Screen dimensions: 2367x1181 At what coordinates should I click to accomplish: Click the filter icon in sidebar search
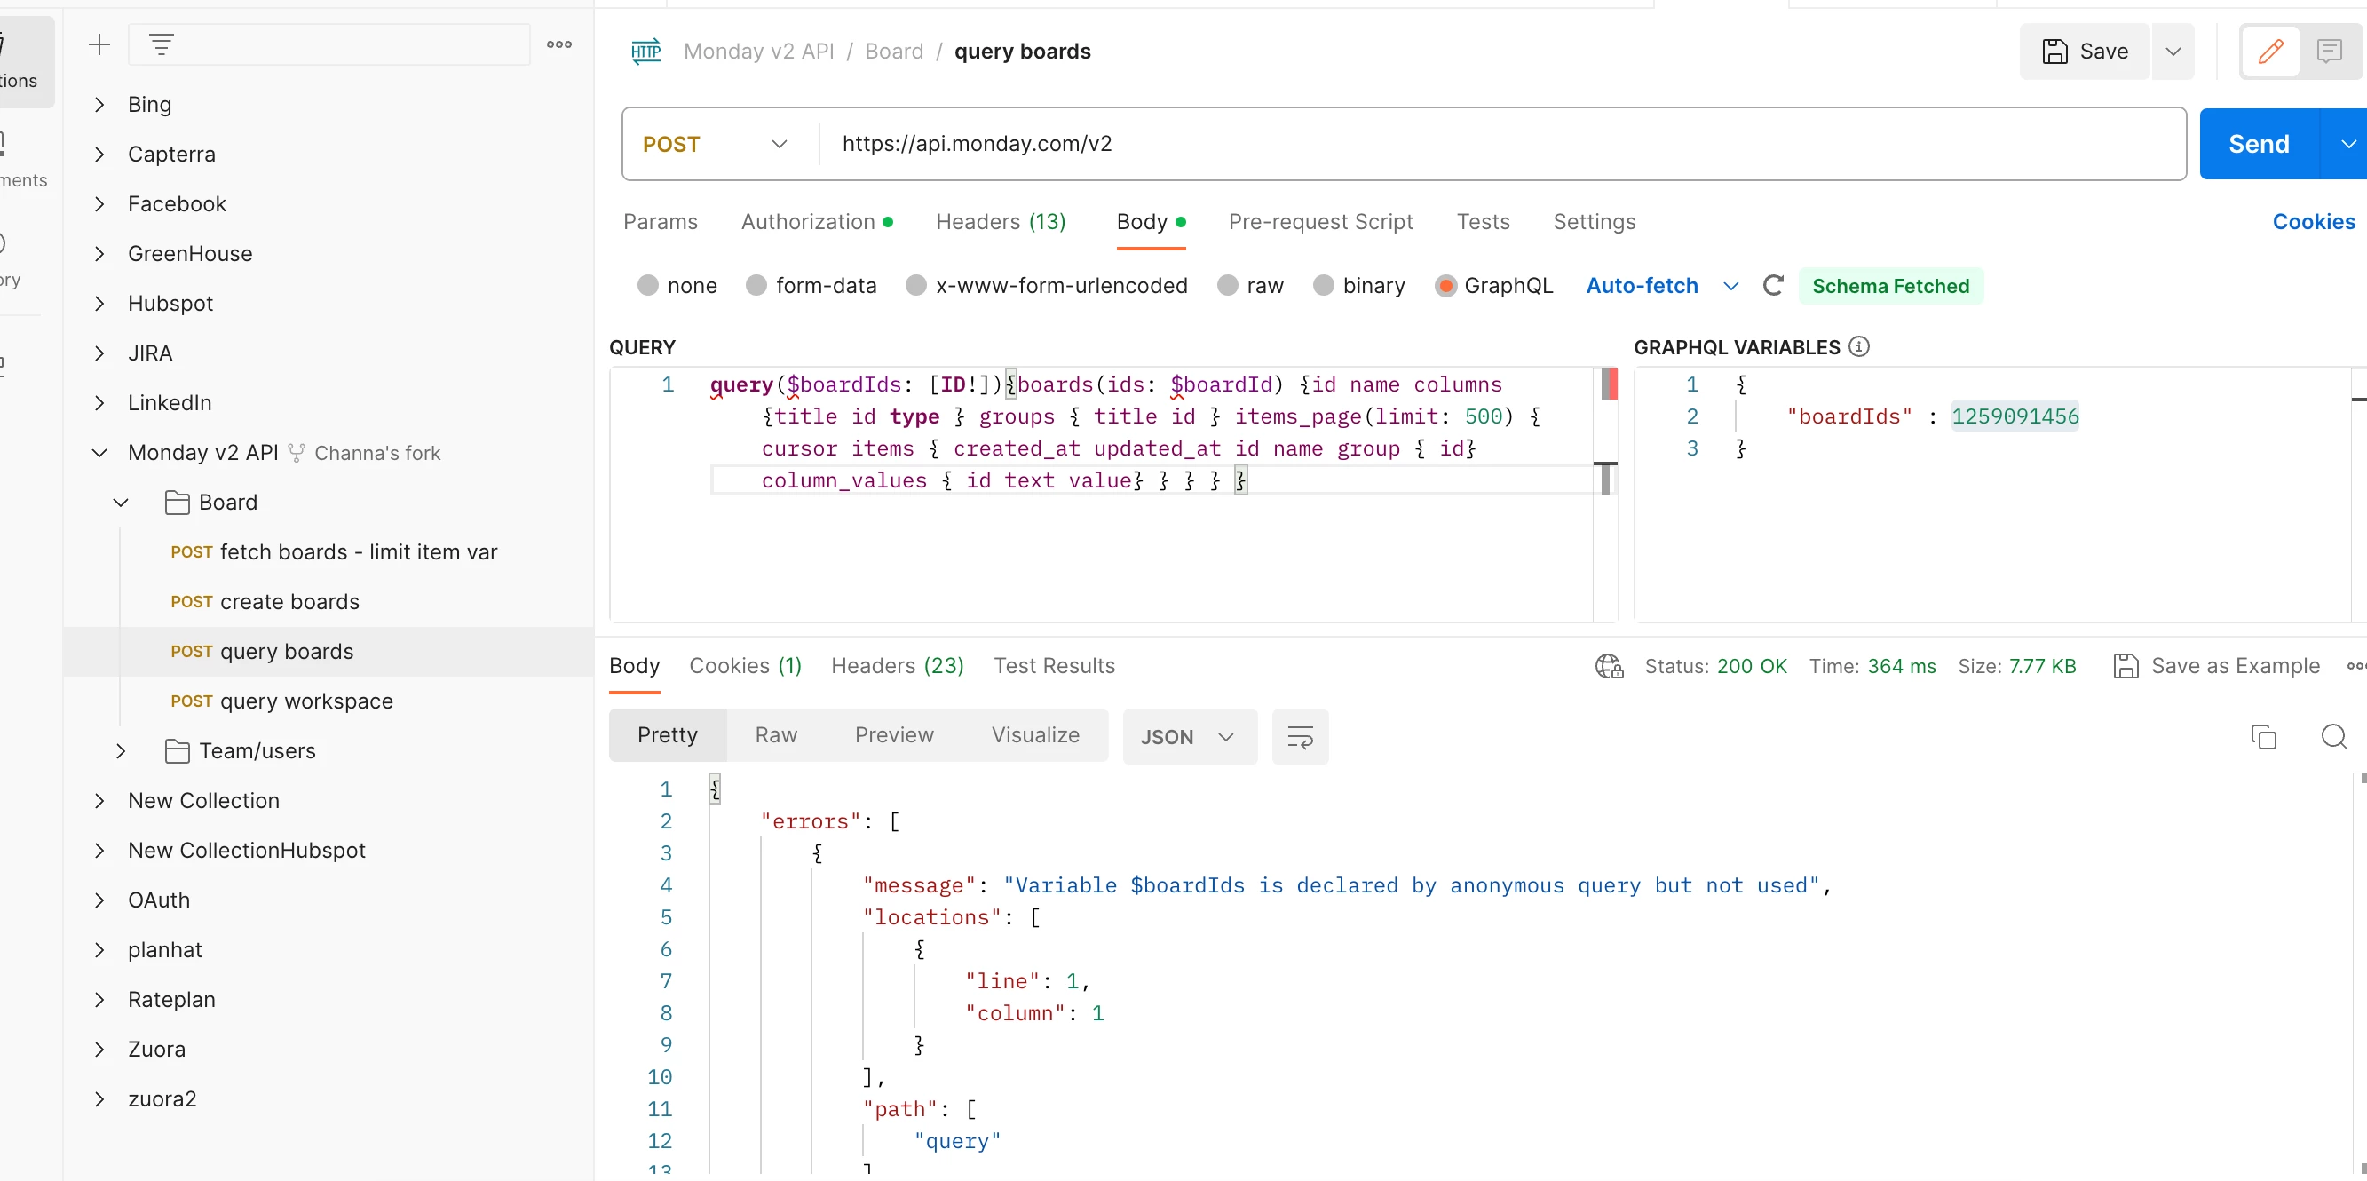coord(162,44)
